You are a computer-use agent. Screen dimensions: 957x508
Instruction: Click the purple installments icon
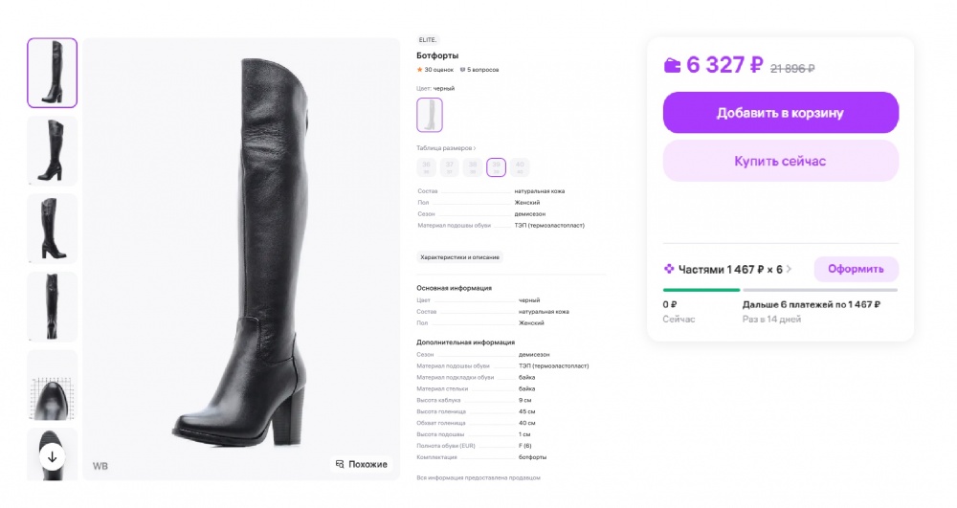(x=670, y=269)
